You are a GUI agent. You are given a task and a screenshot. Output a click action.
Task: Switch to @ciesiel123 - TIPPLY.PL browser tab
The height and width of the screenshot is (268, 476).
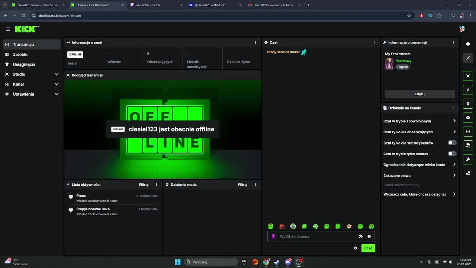tap(215, 5)
